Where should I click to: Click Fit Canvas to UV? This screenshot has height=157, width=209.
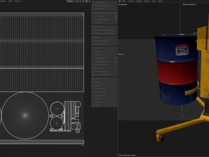(x=104, y=44)
